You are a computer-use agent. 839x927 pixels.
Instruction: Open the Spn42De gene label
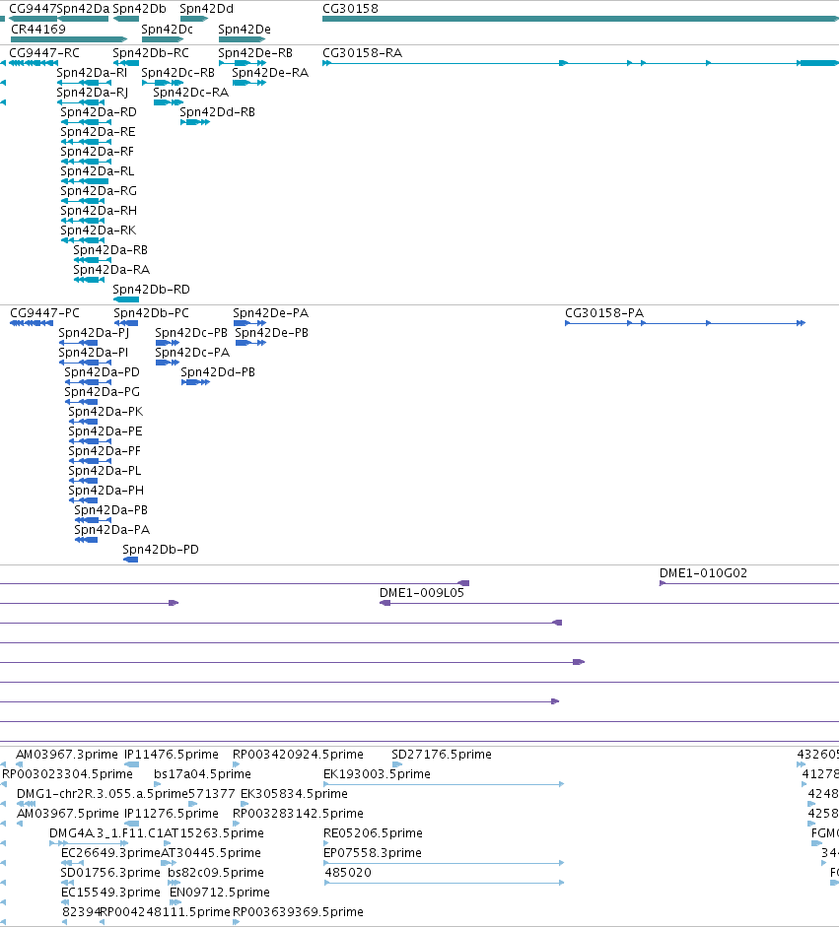tap(245, 29)
